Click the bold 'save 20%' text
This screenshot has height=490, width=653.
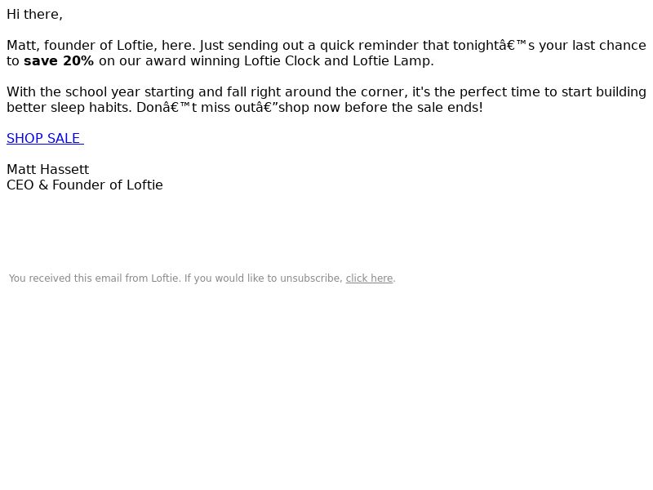point(59,60)
